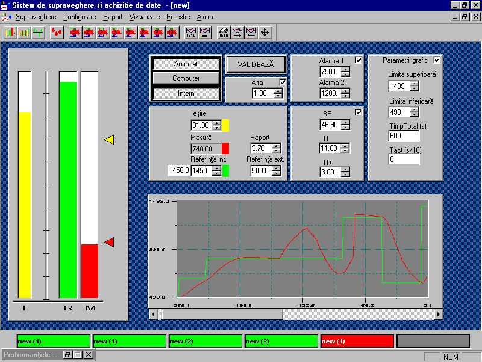Click the four-way arrows move icon
Viewport: 482px width, 362px height.
click(264, 32)
